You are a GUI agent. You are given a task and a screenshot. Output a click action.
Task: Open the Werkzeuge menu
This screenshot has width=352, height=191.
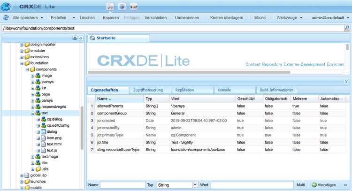point(289,18)
